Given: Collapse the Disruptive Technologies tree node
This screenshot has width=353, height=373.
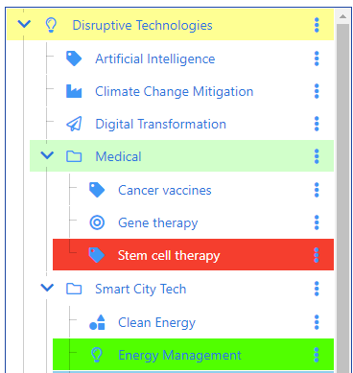Looking at the screenshot, I should [24, 24].
